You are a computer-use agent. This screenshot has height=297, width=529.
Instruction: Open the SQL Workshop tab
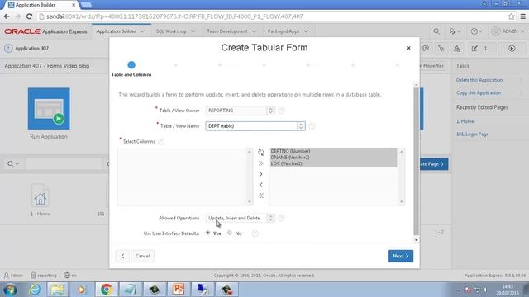171,31
